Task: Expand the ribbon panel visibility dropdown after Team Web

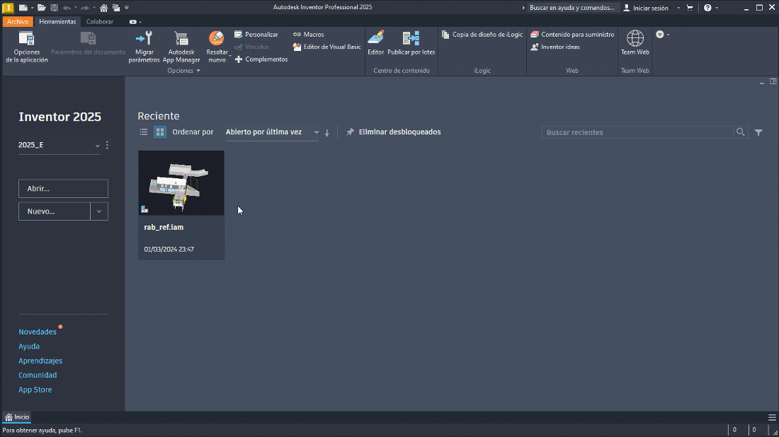Action: pyautogui.click(x=662, y=34)
